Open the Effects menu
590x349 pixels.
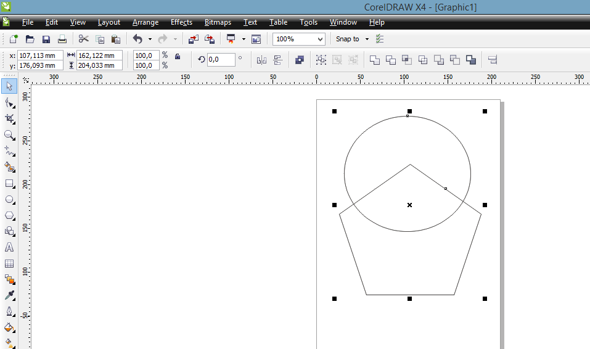[x=181, y=22]
